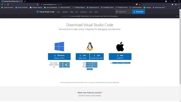The width and height of the screenshot is (181, 102).
Task: Open the Blog menu item
Action: [72, 12]
